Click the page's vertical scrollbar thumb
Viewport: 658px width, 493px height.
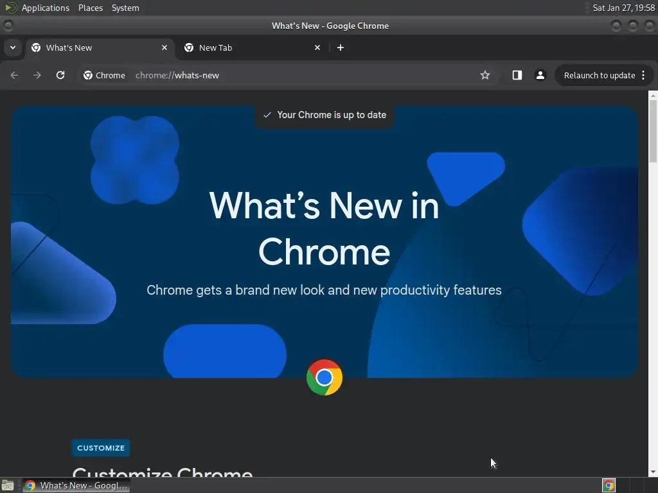coord(653,130)
